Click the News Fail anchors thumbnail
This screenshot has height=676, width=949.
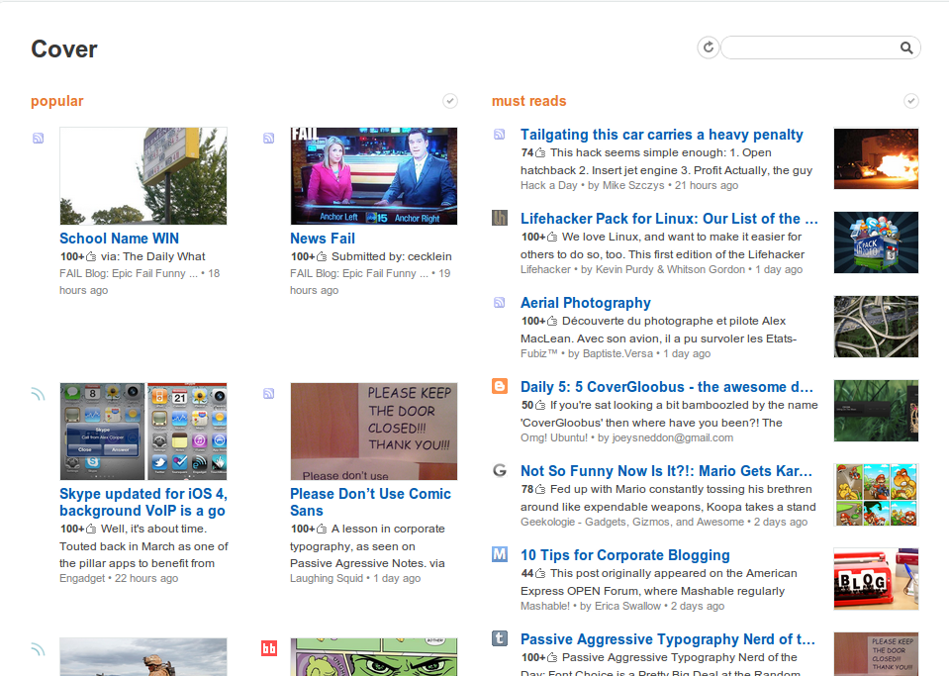[x=374, y=176]
